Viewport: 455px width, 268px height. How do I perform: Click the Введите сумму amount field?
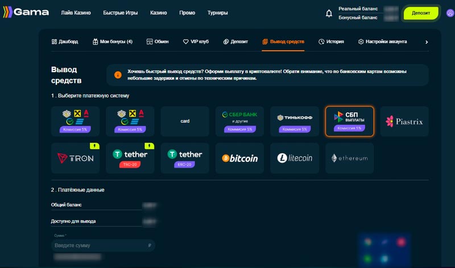point(100,245)
